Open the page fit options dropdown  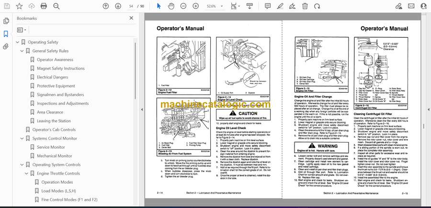click(x=235, y=6)
